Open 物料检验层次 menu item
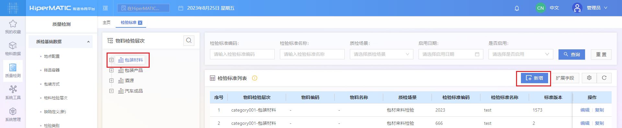Screen dimensions: 622x128 pyautogui.click(x=56, y=98)
